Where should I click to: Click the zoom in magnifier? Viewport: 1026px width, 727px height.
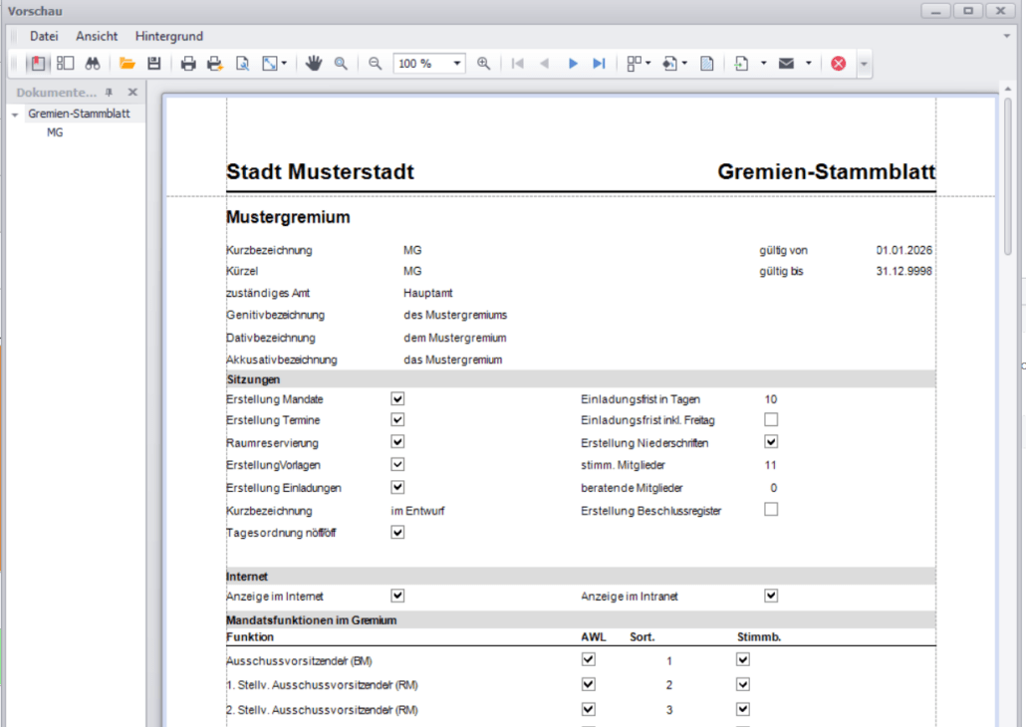click(483, 64)
